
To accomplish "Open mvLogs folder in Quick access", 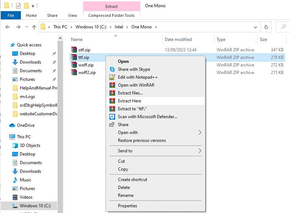I will pos(27,97).
